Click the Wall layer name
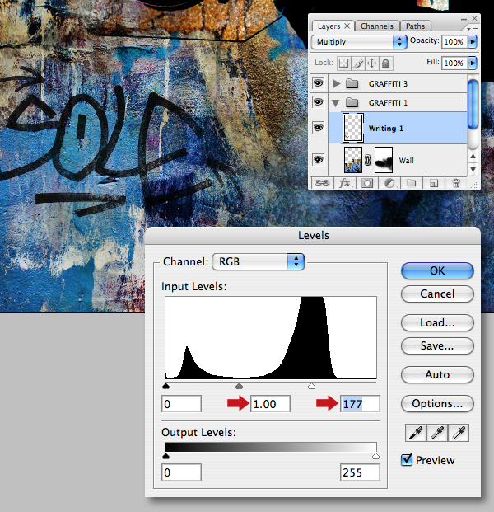 (x=406, y=160)
